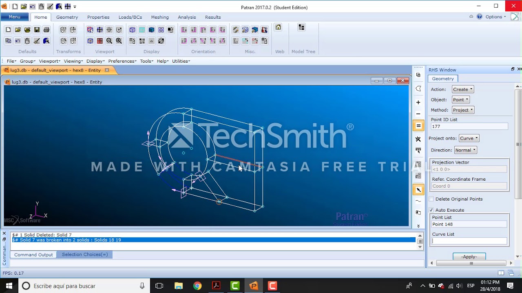Click the Curve List input field
This screenshot has height=293, width=522.
point(469,241)
